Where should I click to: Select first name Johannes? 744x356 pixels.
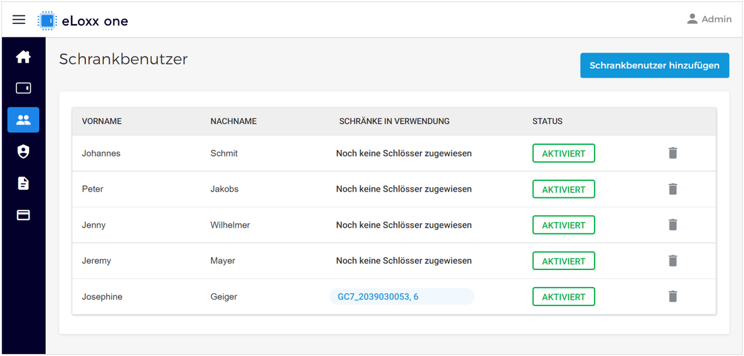tap(101, 154)
